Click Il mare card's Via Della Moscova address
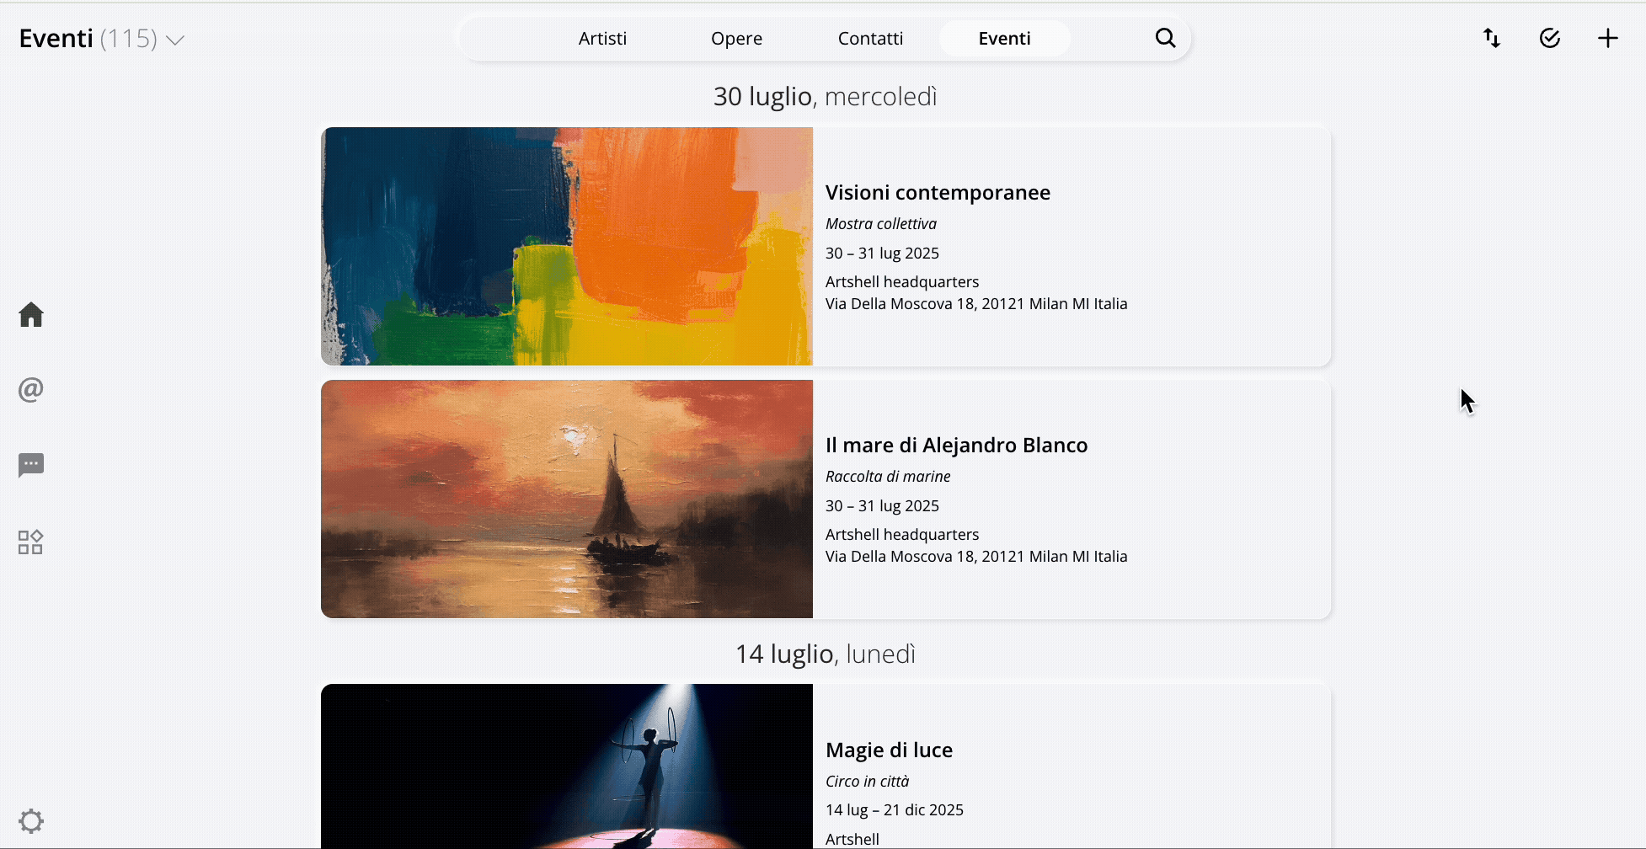 [x=976, y=556]
